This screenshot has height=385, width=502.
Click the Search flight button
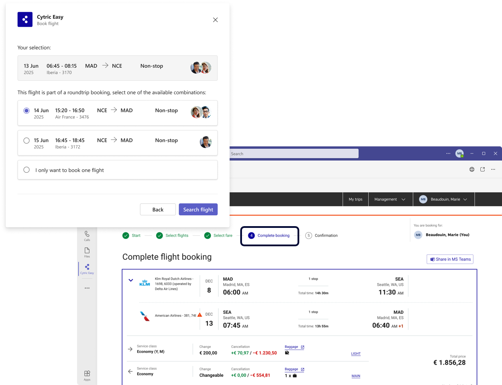(x=198, y=209)
